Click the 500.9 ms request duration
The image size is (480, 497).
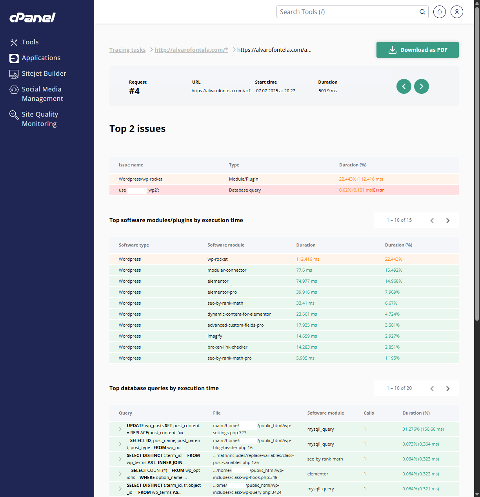click(x=328, y=91)
